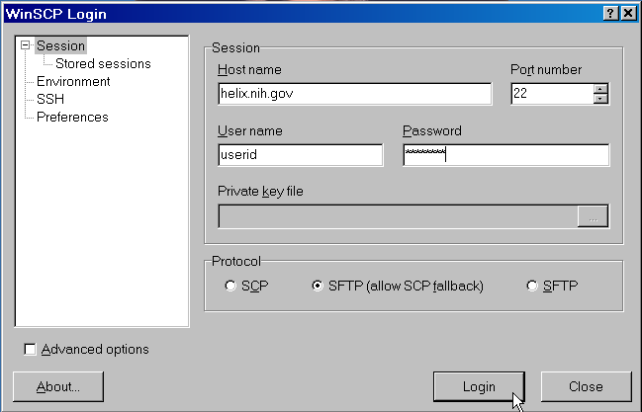Enable the Advanced options checkbox

click(31, 349)
